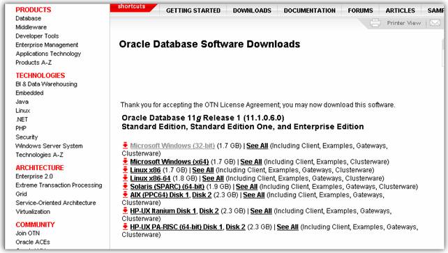Click See All for AIX (PPC64)
Screen dimensions: 448x253
click(254, 195)
